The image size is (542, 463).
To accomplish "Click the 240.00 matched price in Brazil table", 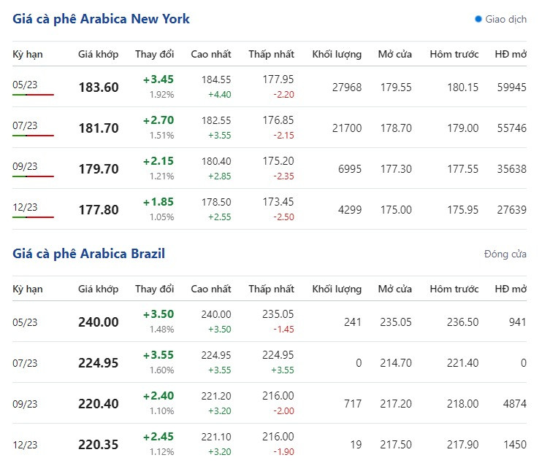I will coord(99,322).
